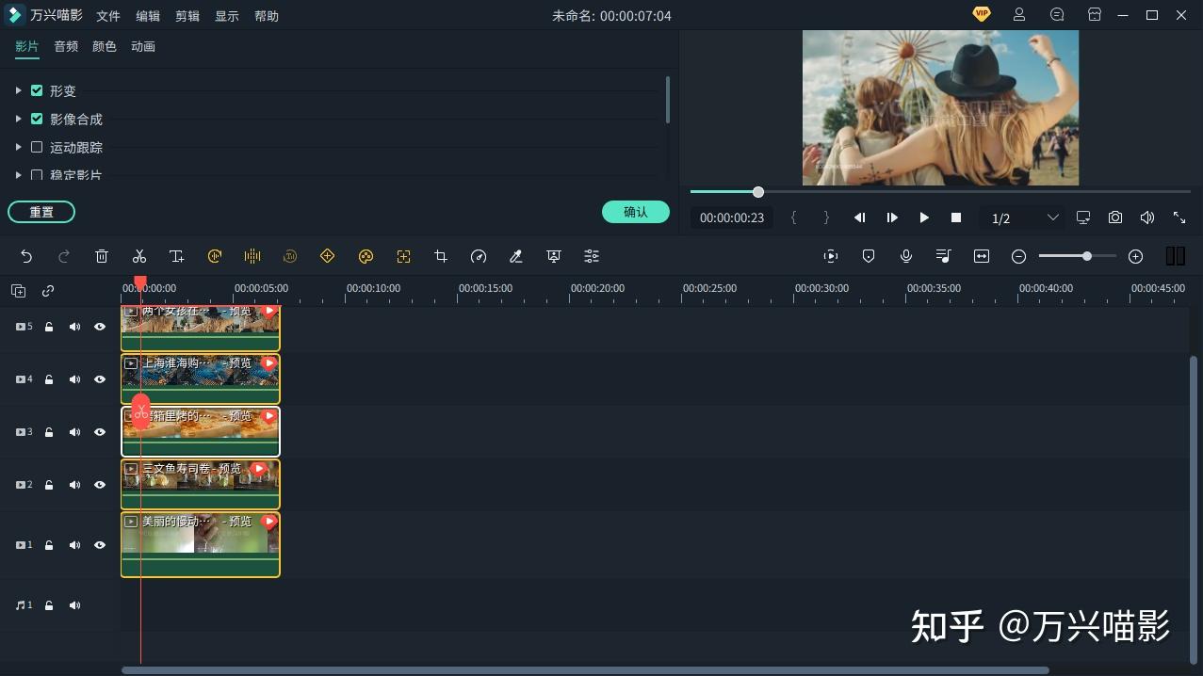Select the Crop tool

[x=441, y=255]
